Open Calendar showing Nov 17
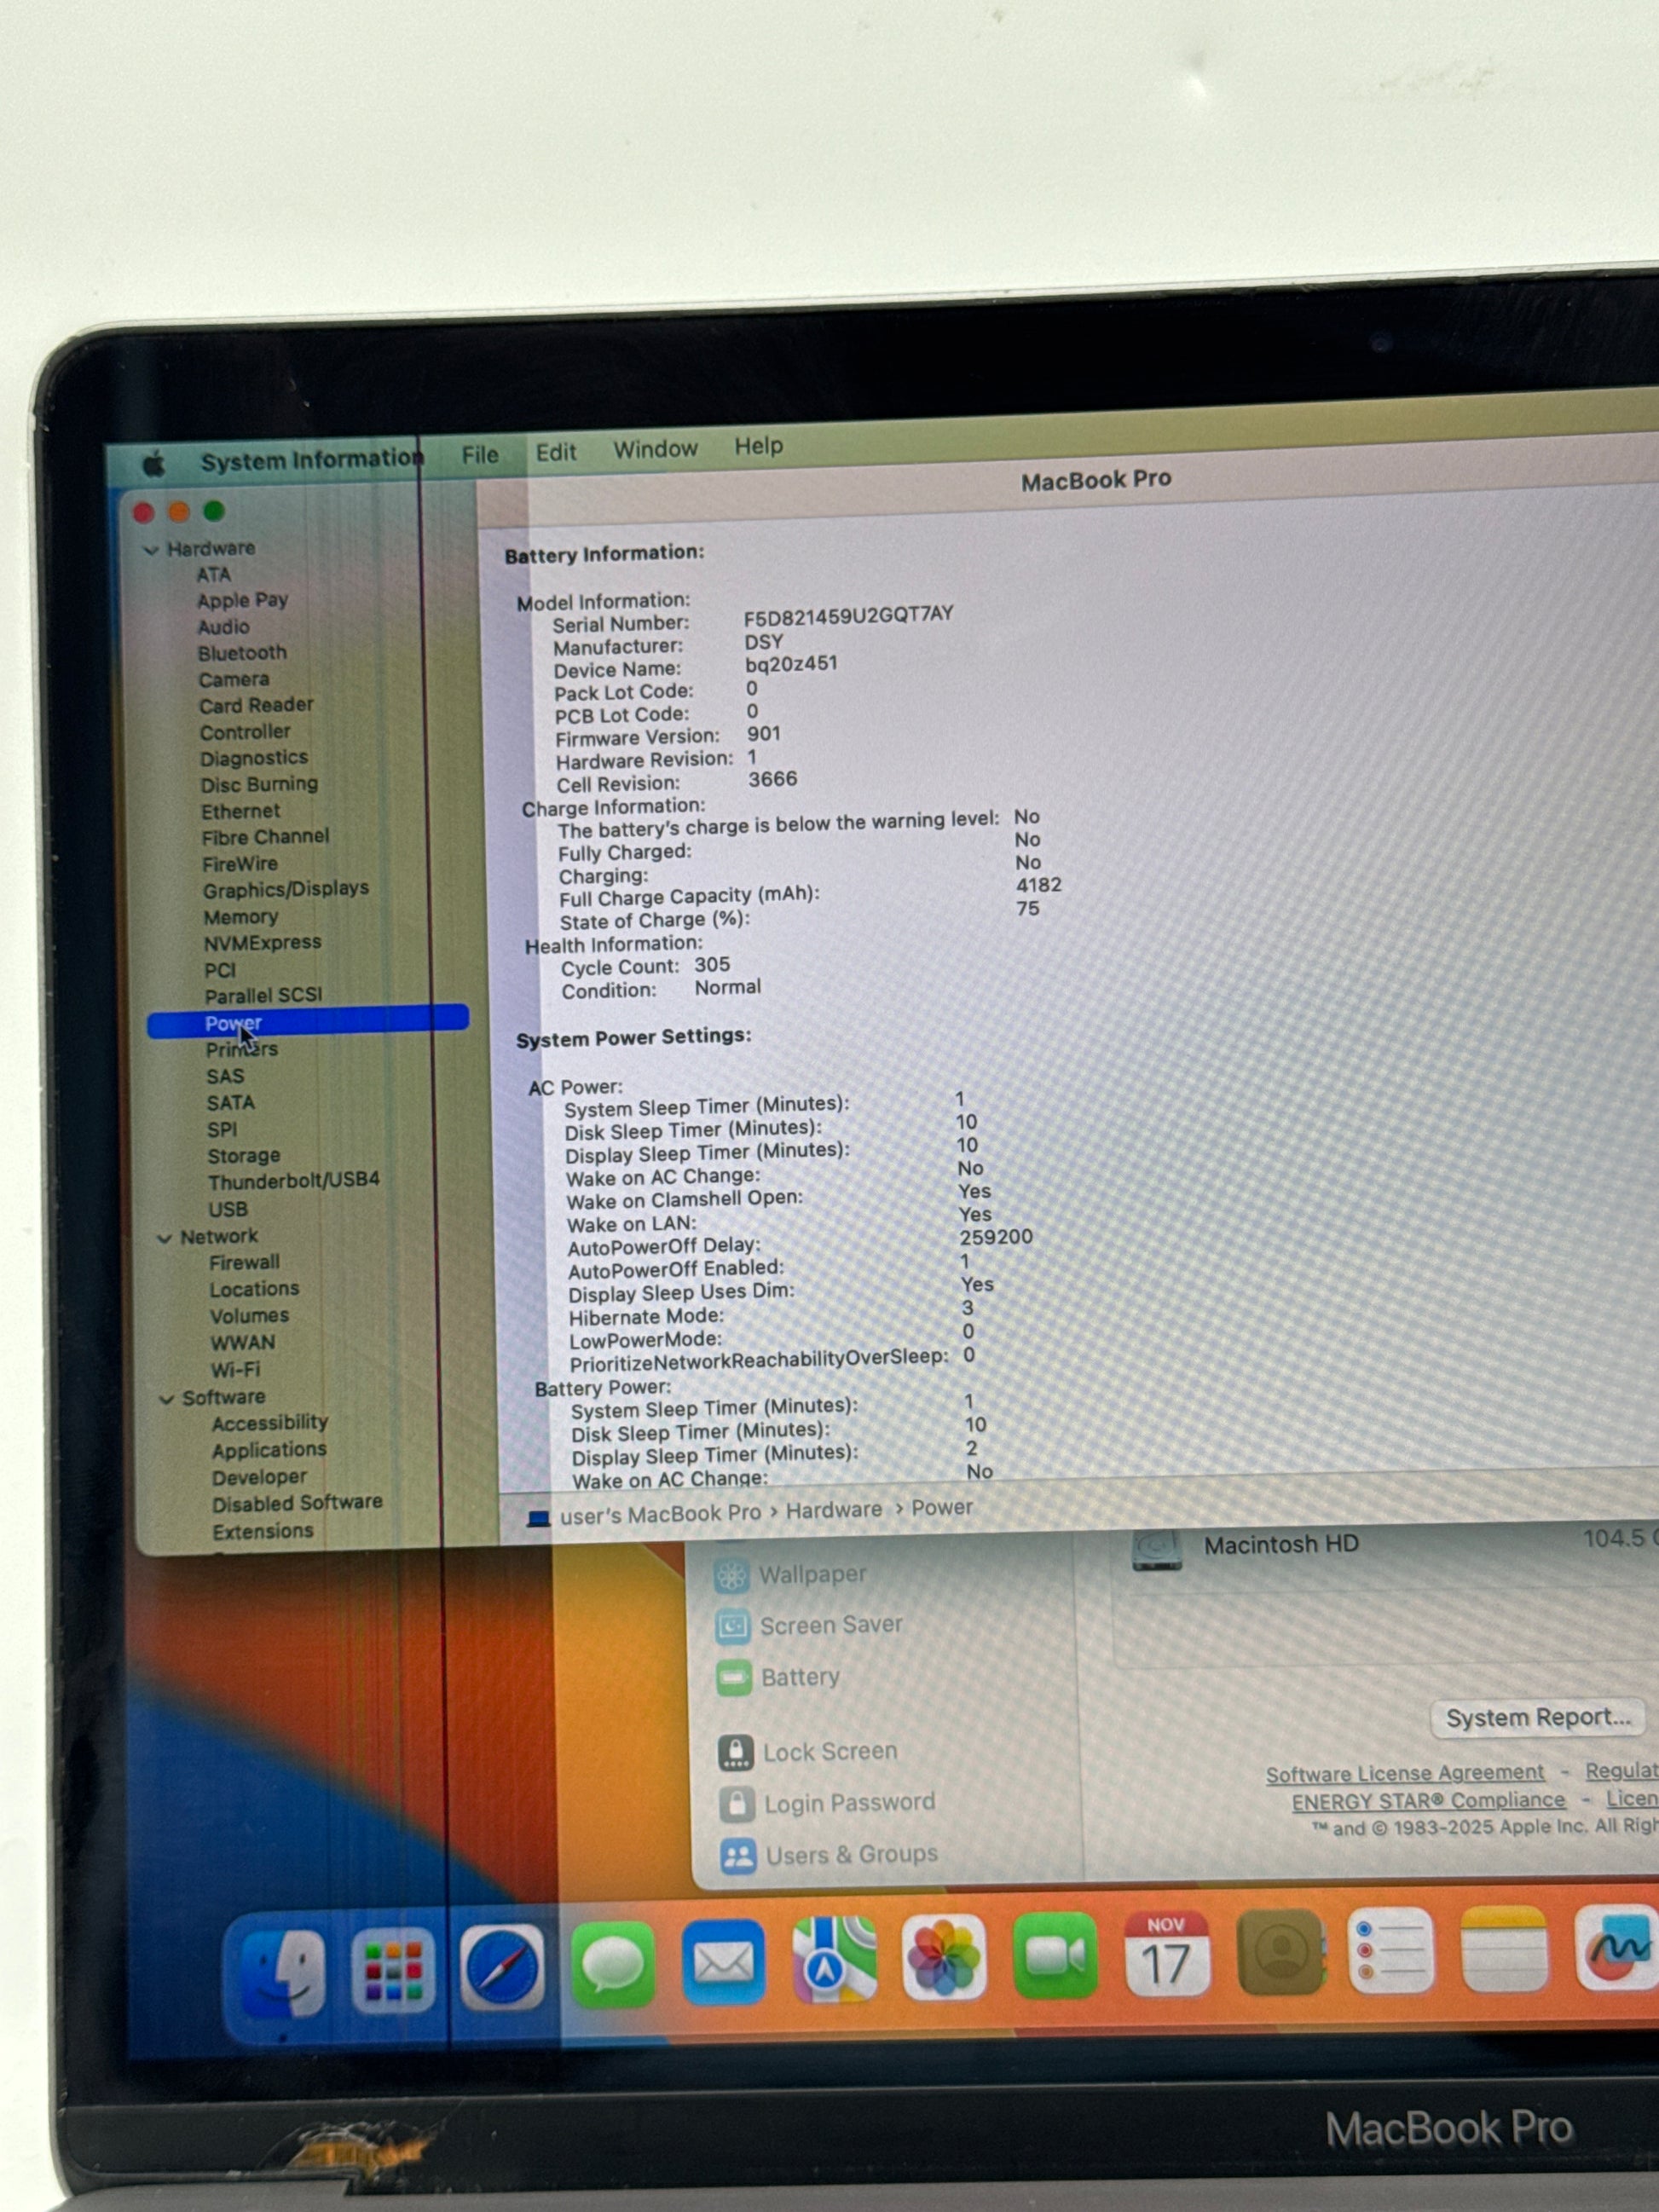 tap(1165, 1953)
